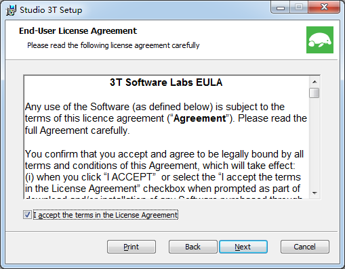The image size is (345, 269).
Task: Uncheck the accept license terms checkbox
Action: pos(27,215)
